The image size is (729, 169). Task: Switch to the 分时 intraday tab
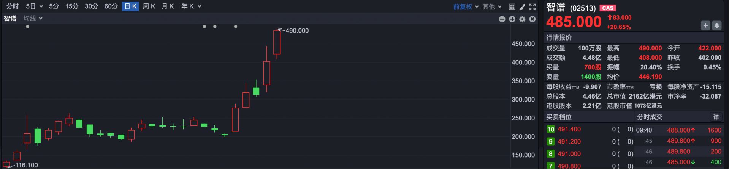click(x=13, y=6)
